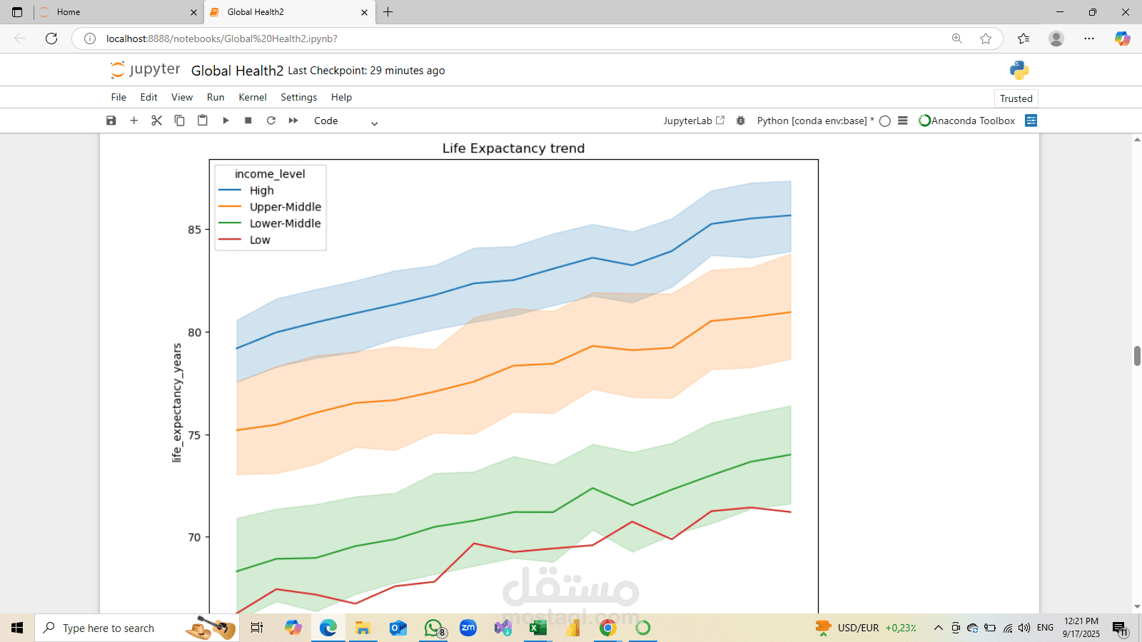Click the Last Checkpoint text
The width and height of the screenshot is (1142, 642).
pos(366,71)
